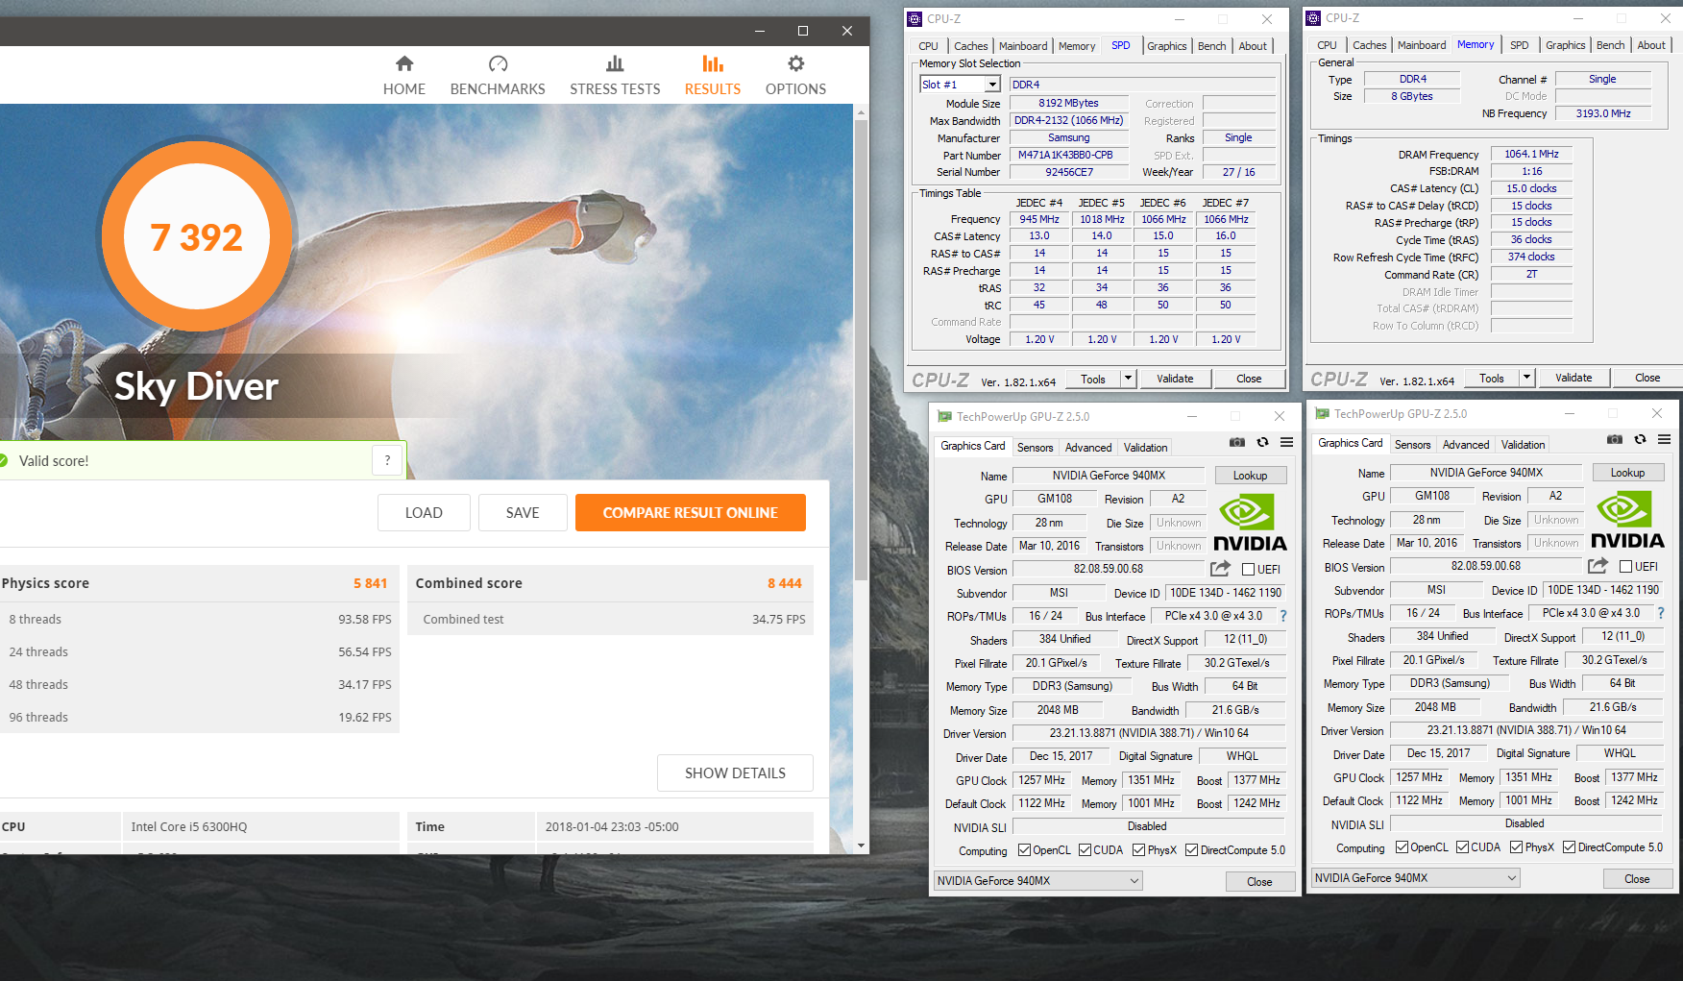Open the Benchmarks gauge icon
Image resolution: width=1683 pixels, height=981 pixels.
[x=498, y=63]
